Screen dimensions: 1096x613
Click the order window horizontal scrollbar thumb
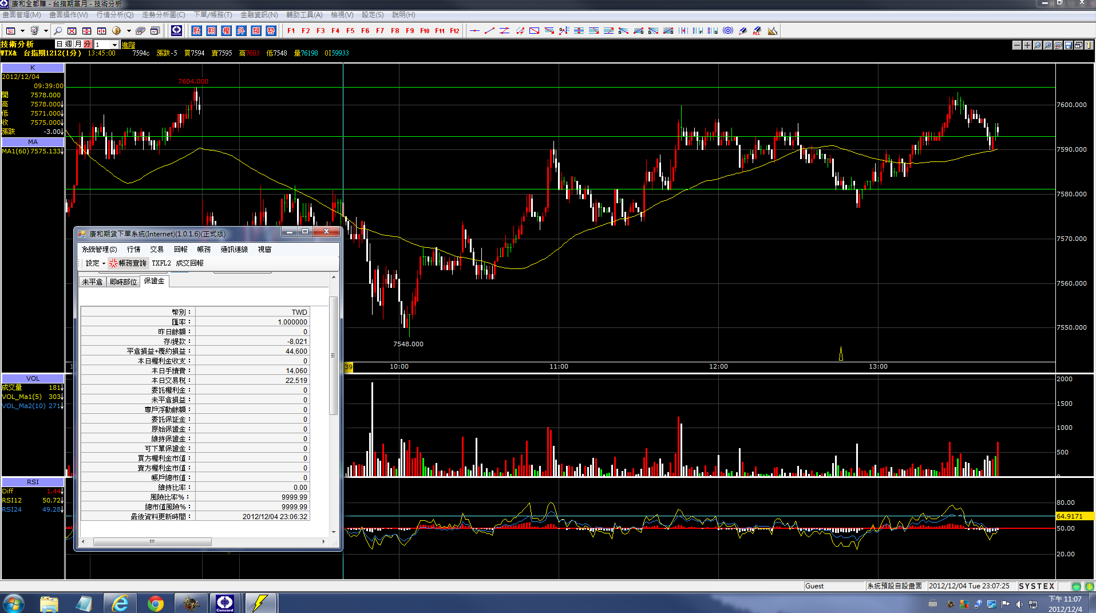[x=152, y=541]
